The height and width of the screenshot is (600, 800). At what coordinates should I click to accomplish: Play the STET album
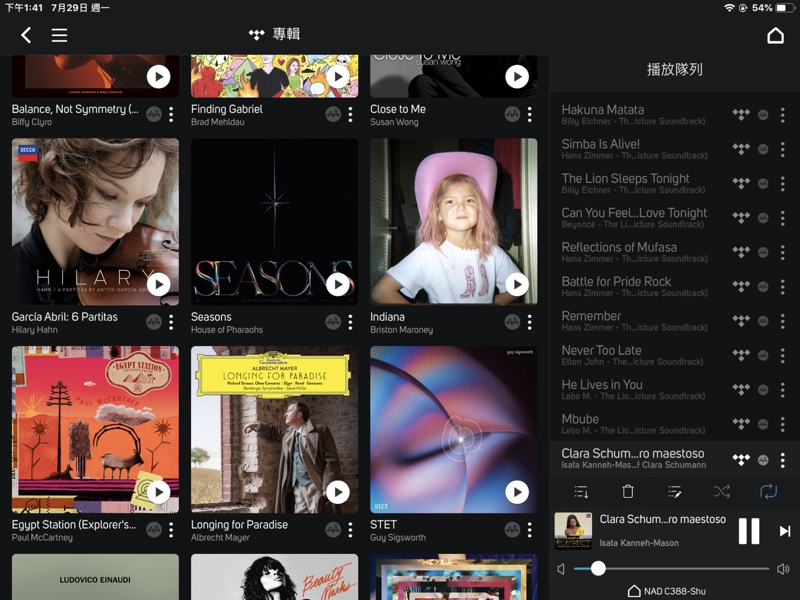pos(517,492)
